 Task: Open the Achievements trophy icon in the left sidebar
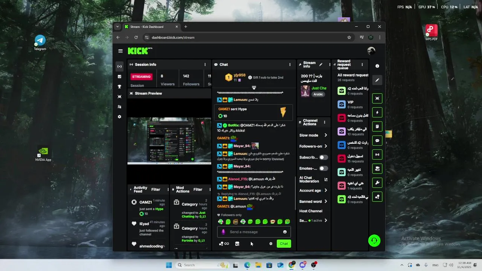click(119, 87)
